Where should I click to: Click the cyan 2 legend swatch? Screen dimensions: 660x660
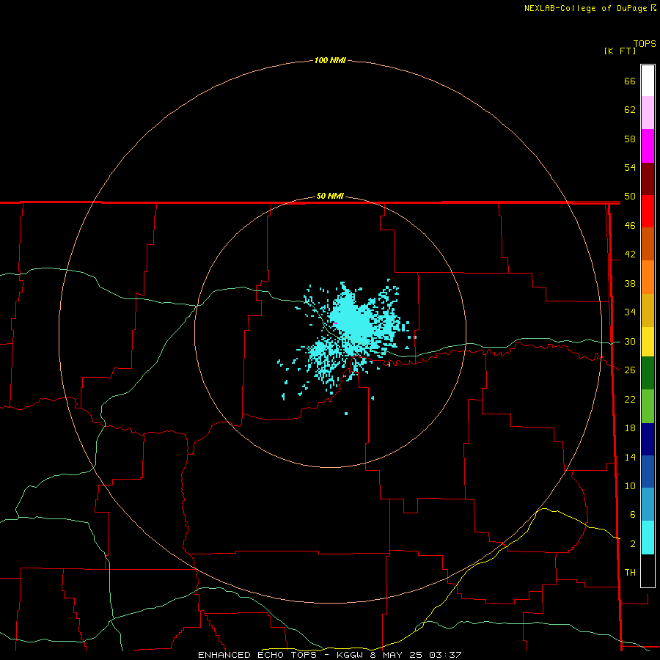[x=648, y=538]
